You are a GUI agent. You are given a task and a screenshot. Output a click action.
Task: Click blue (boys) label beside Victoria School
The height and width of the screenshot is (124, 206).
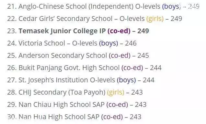tap(109, 43)
